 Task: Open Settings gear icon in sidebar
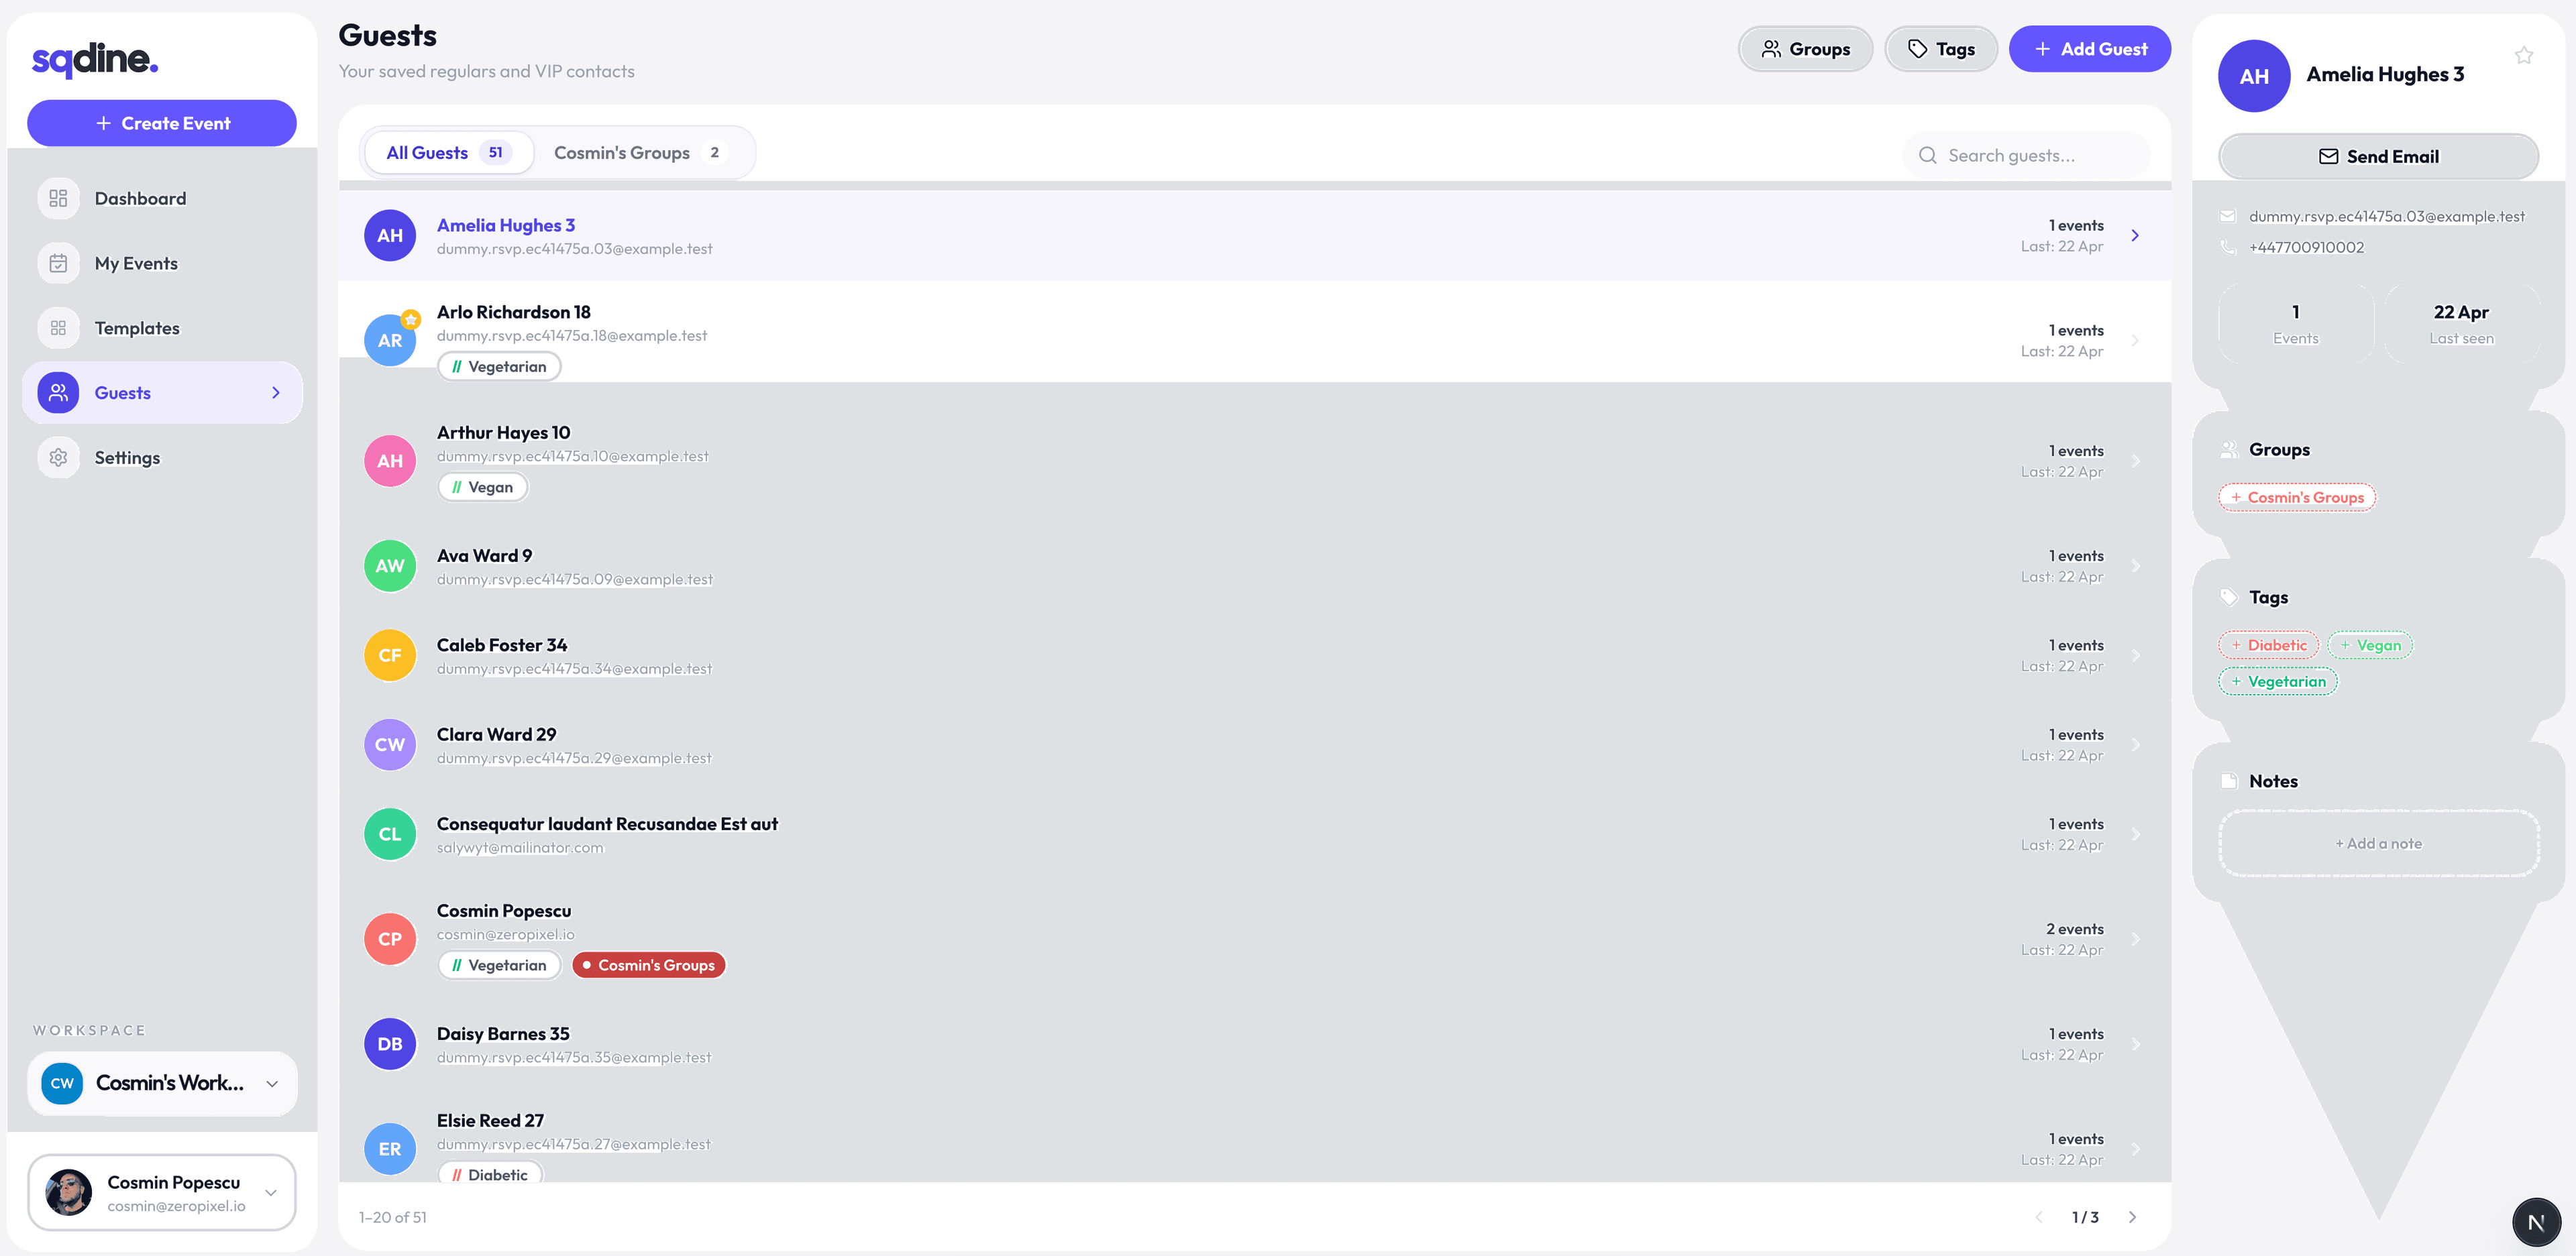click(x=58, y=457)
